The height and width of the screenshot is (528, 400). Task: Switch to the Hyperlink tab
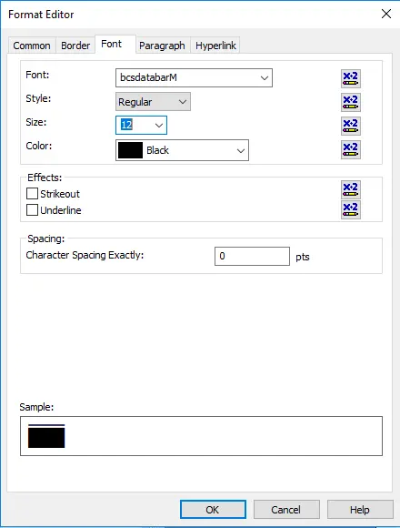coord(215,46)
